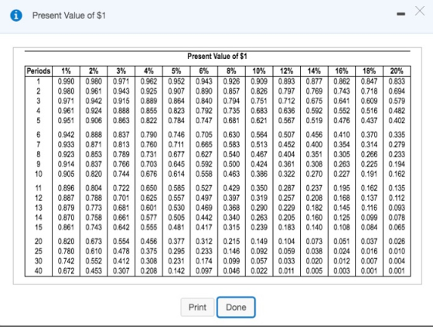Click value 0.621 for period 5 at 10%
The height and width of the screenshot is (327, 433).
click(259, 121)
